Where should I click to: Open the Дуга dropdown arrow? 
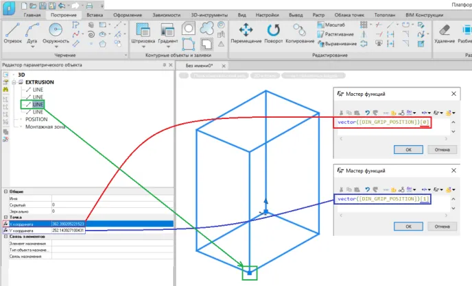tap(33, 47)
